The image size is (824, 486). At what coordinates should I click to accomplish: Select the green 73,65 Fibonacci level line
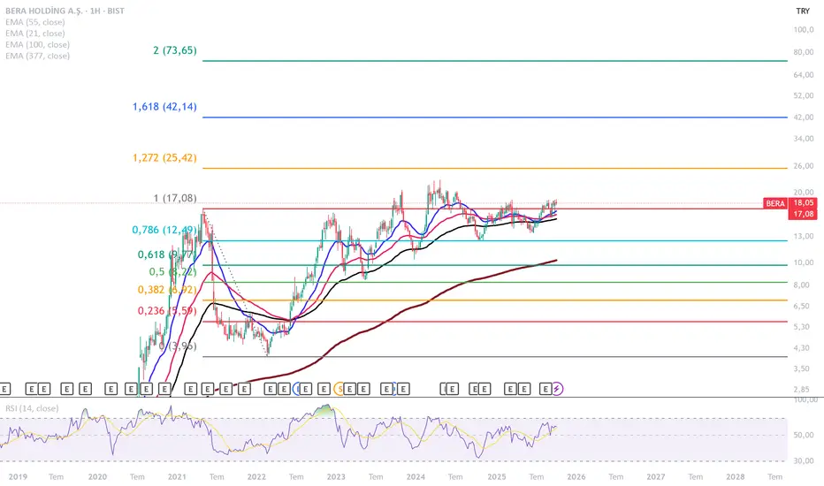point(494,61)
